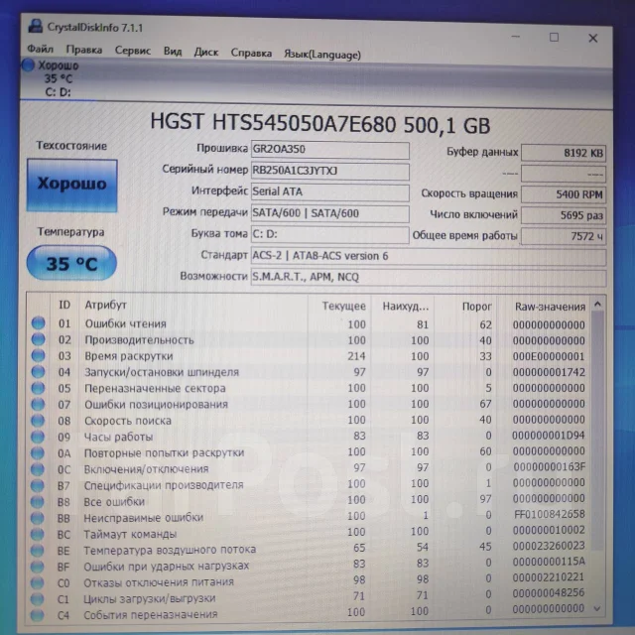This screenshot has height=635, width=635.
Task: Click the Стандарт field ACS-2
Action: (x=429, y=256)
